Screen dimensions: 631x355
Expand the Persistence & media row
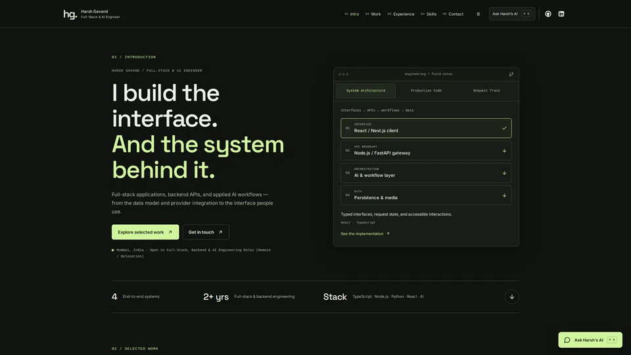[x=426, y=195]
